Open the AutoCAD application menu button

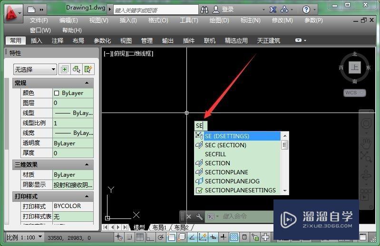click(13, 13)
